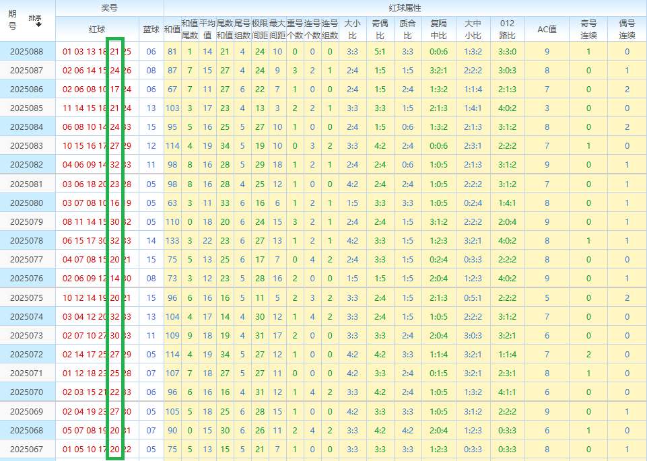Click the 平均值 column header
Screen dimensions: 647x461
point(207,30)
